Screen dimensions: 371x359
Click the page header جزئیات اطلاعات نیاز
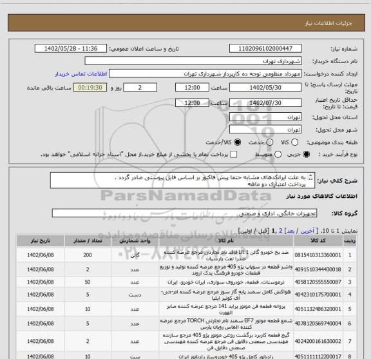click(328, 23)
